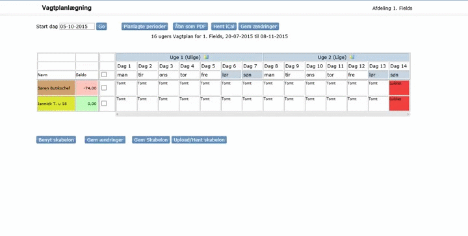The image size is (468, 236).
Task: Click the Dag 10 column header
Action: tap(315, 66)
